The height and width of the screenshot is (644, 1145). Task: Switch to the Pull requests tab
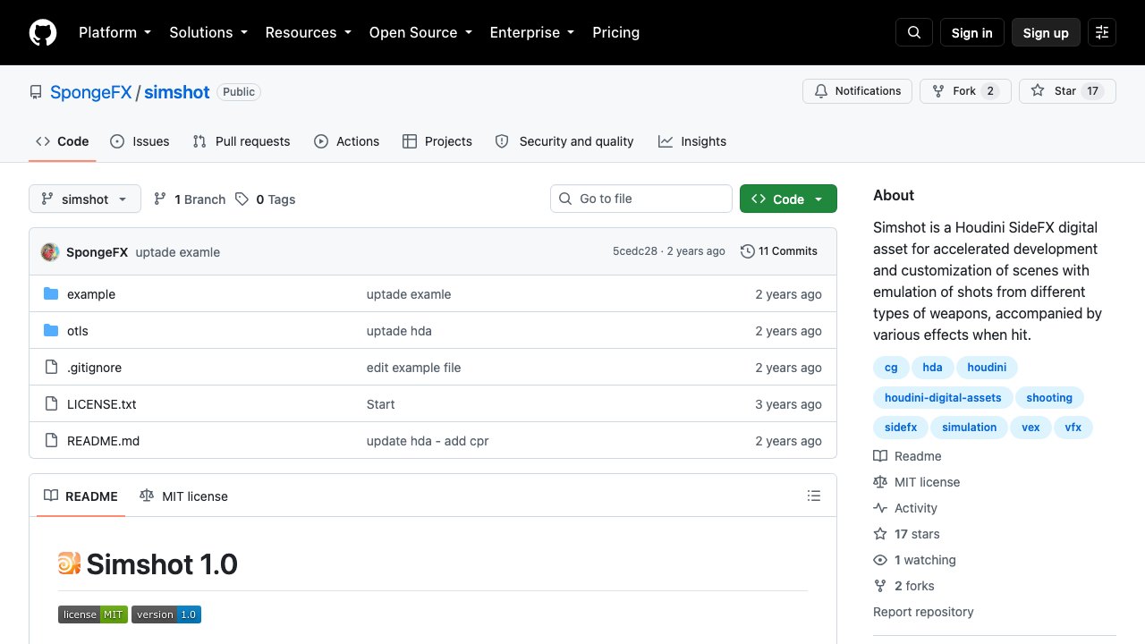tap(242, 141)
